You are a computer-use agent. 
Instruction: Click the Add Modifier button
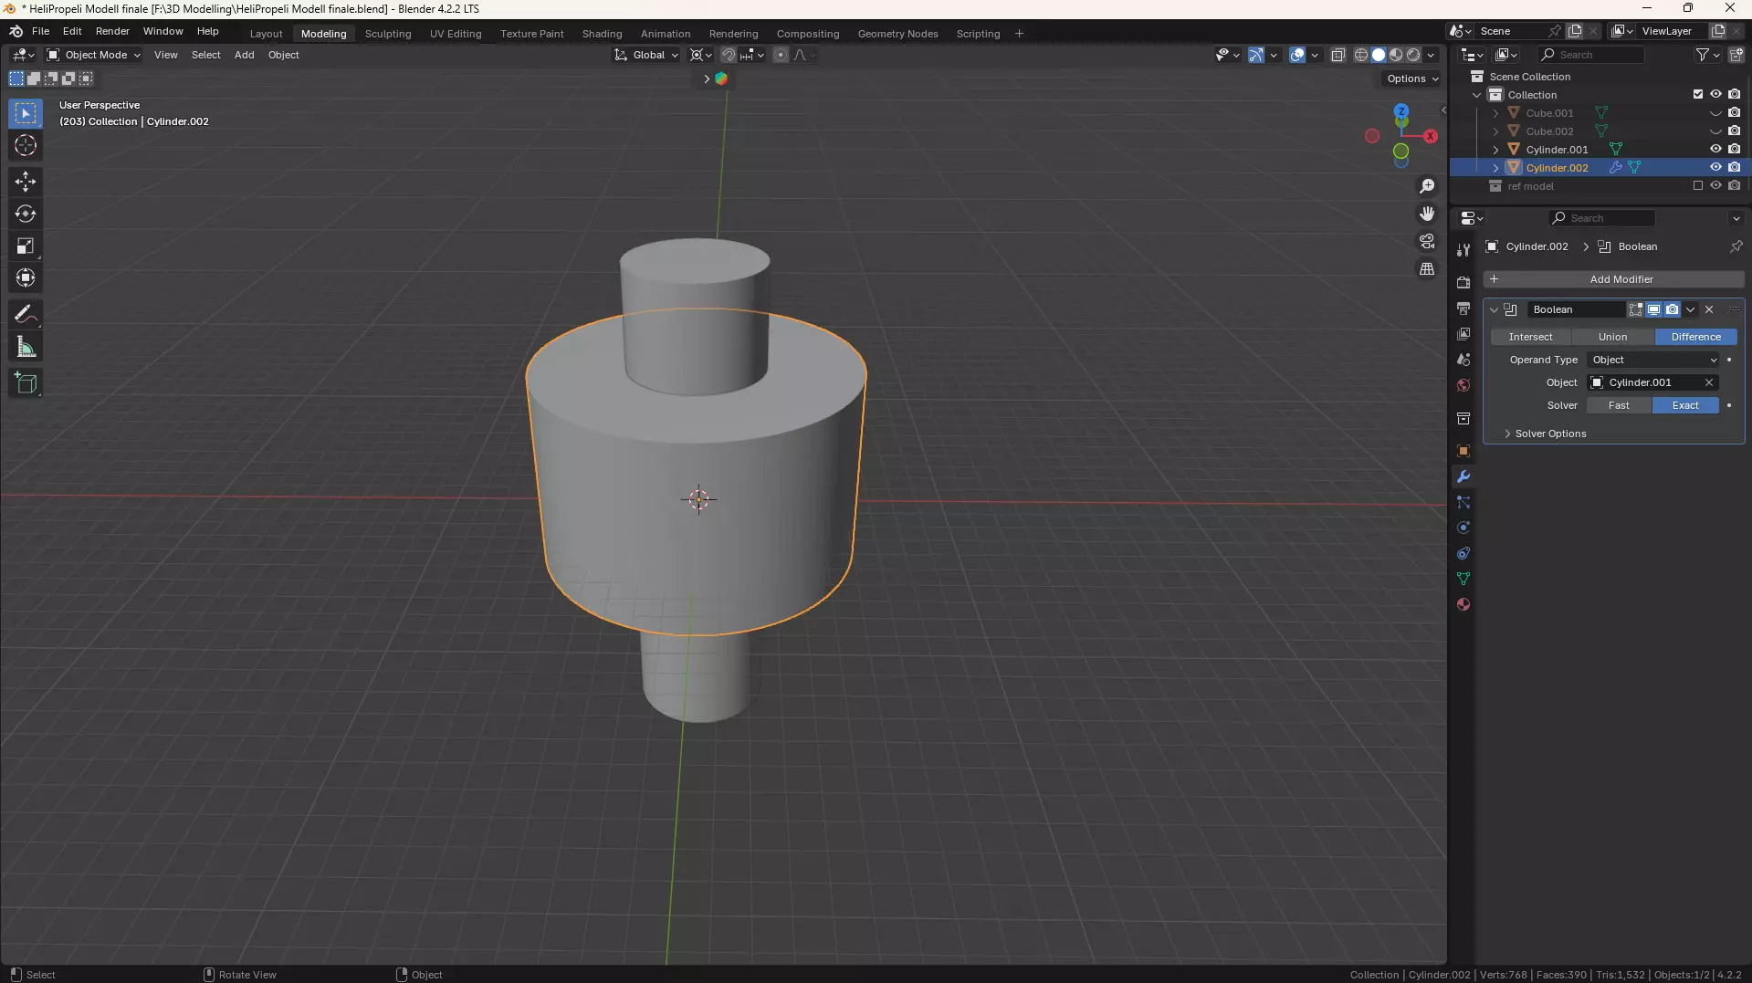[1614, 279]
